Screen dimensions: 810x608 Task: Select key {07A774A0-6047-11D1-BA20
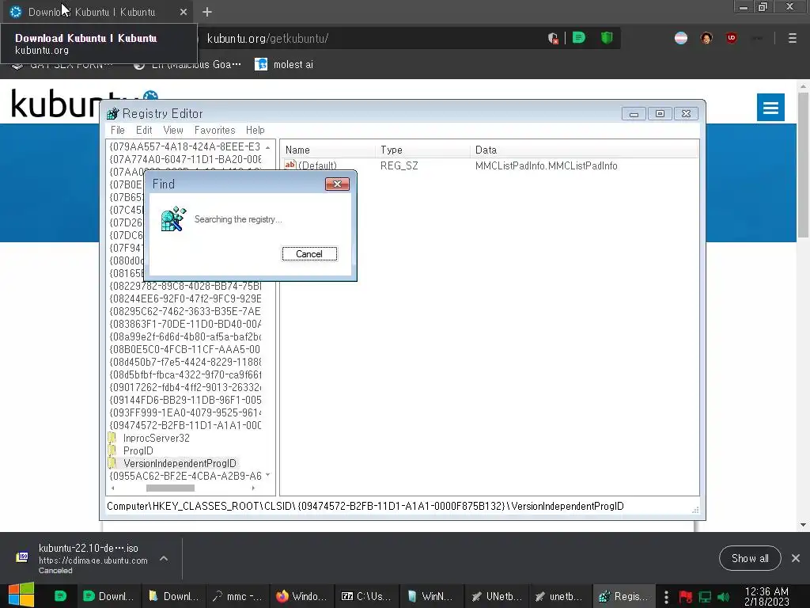click(185, 159)
